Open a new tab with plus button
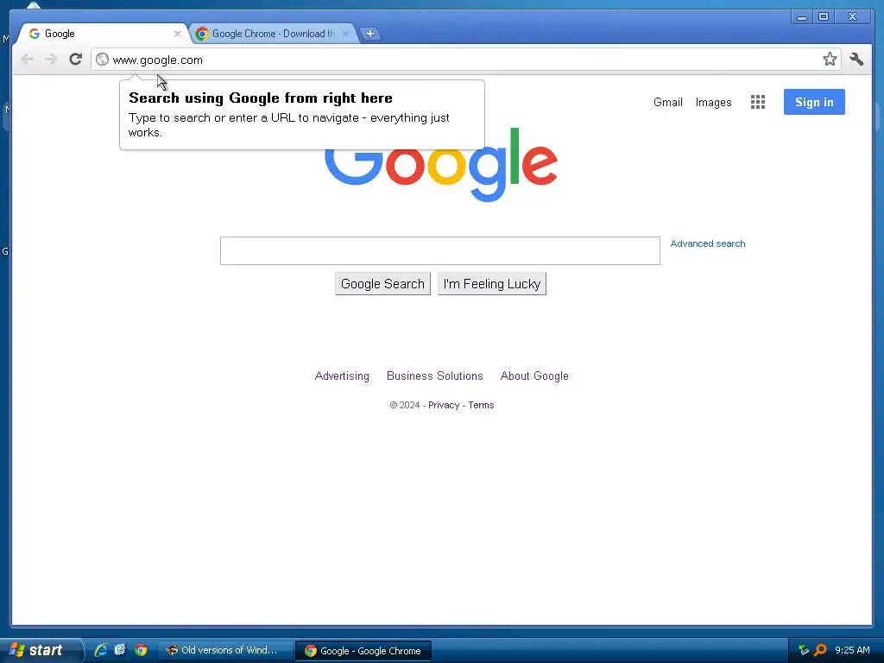 coord(369,34)
